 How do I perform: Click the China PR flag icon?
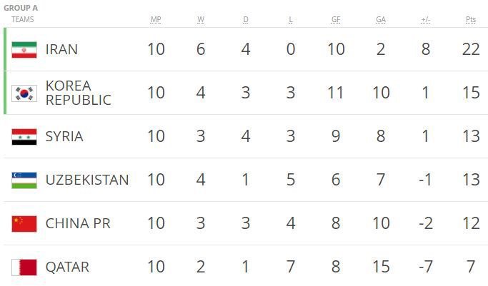(x=24, y=223)
